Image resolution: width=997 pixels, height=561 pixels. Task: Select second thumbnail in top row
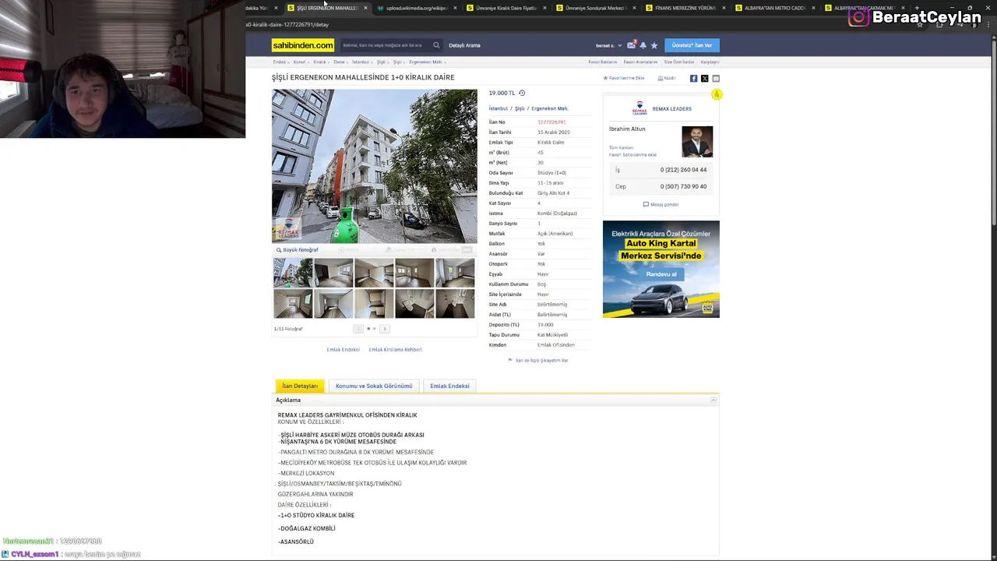coord(333,273)
